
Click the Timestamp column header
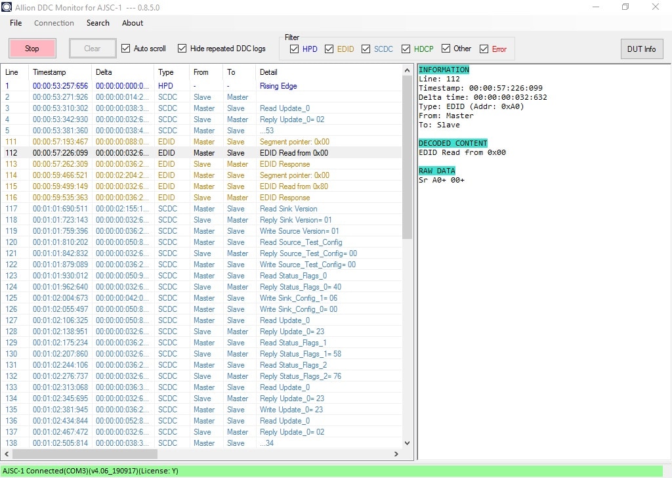pos(49,72)
